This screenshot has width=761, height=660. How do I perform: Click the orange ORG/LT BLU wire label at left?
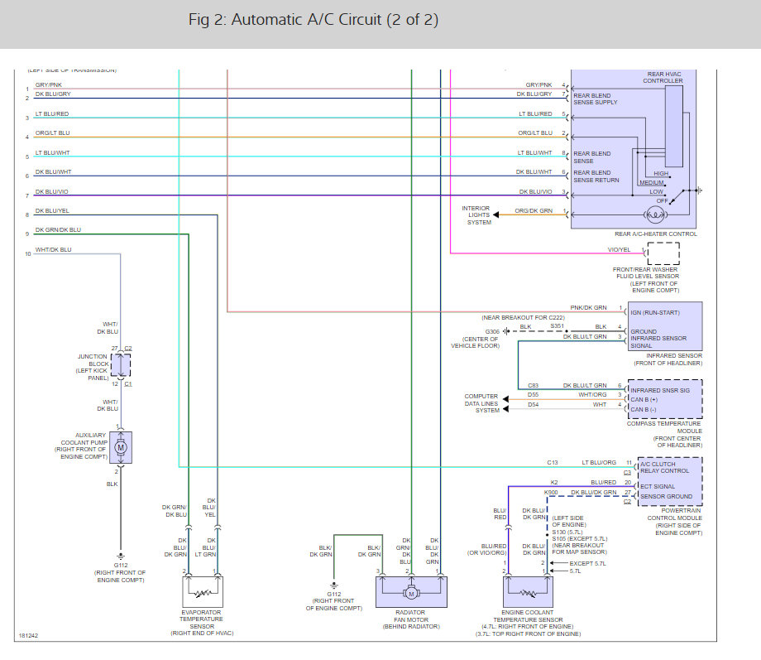coord(52,132)
